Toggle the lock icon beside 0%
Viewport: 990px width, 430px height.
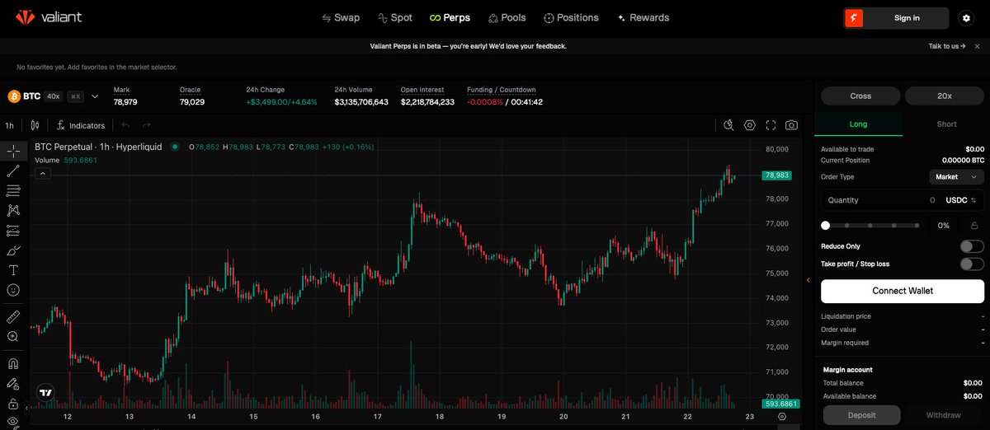974,225
